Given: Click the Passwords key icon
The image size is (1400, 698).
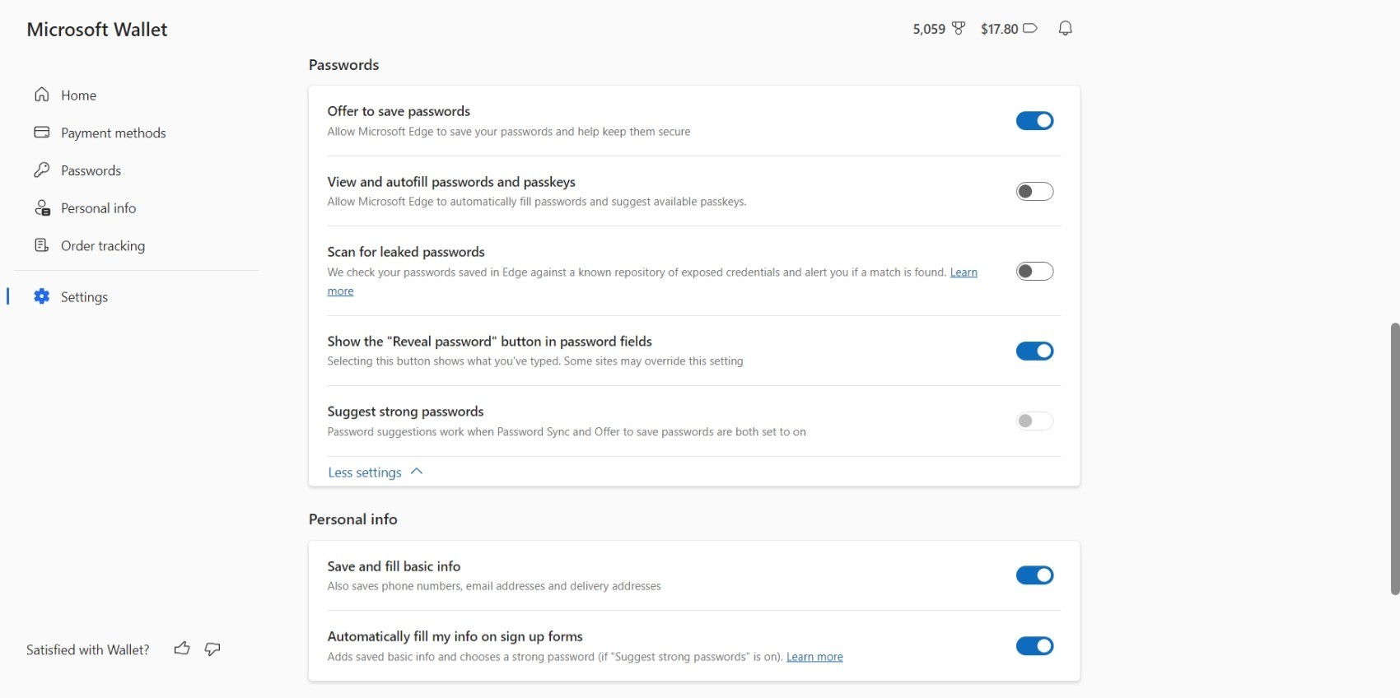Looking at the screenshot, I should coord(42,170).
